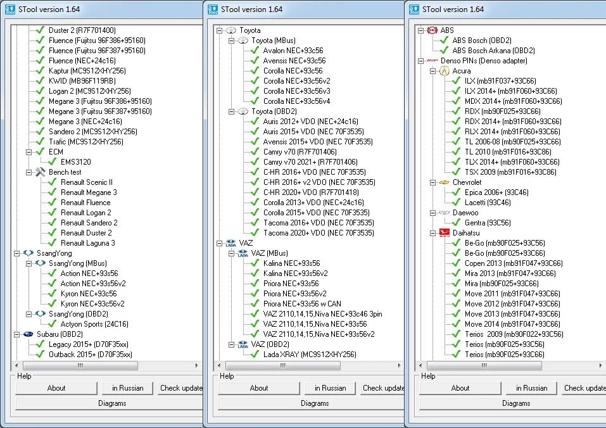Click the STool app icon in right window title
This screenshot has width=606, height=428.
414,9
